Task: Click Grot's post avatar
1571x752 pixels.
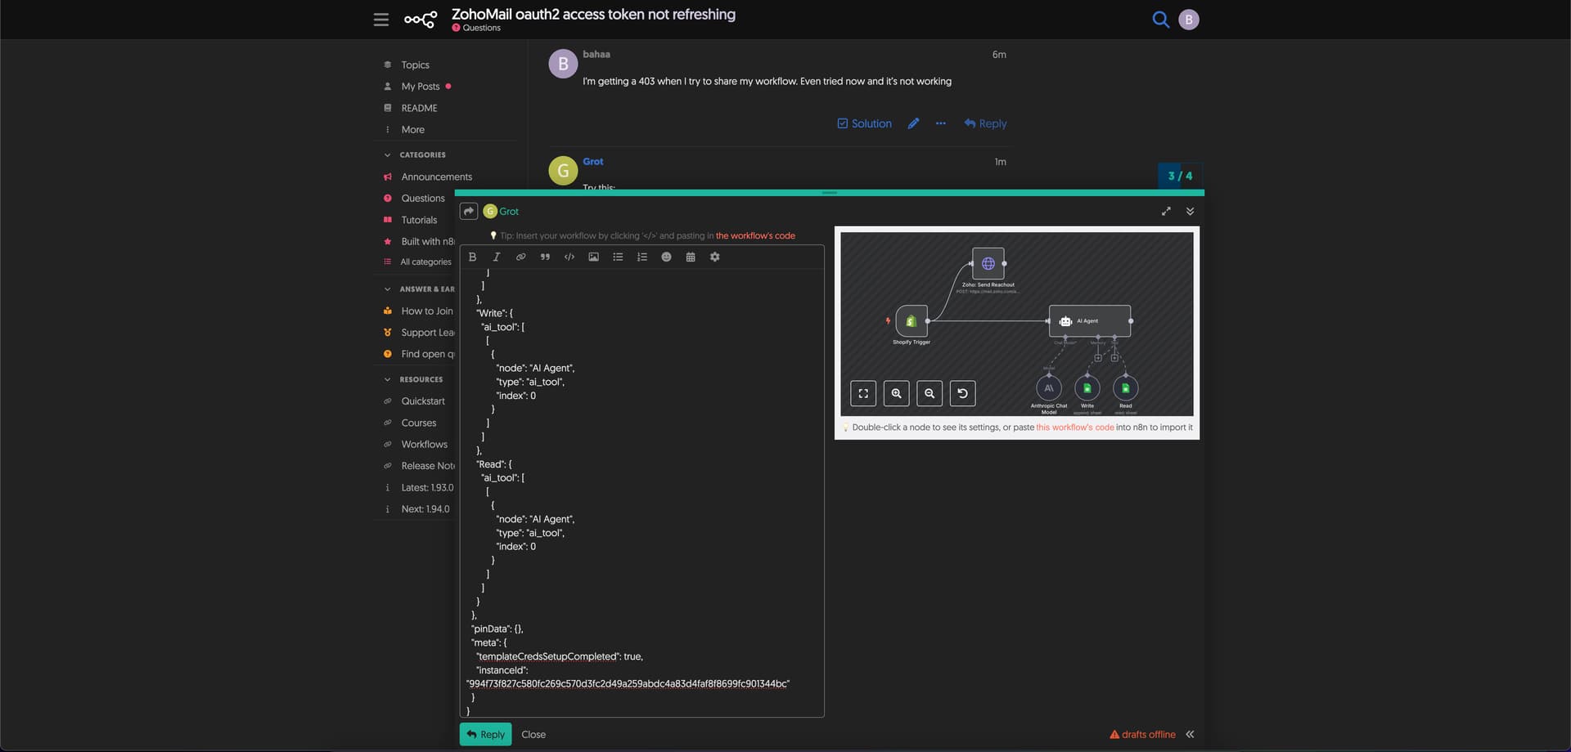Action: tap(563, 171)
